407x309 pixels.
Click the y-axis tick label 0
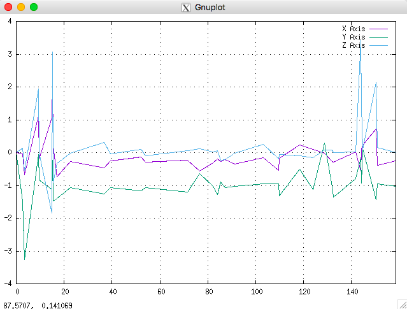click(x=10, y=152)
